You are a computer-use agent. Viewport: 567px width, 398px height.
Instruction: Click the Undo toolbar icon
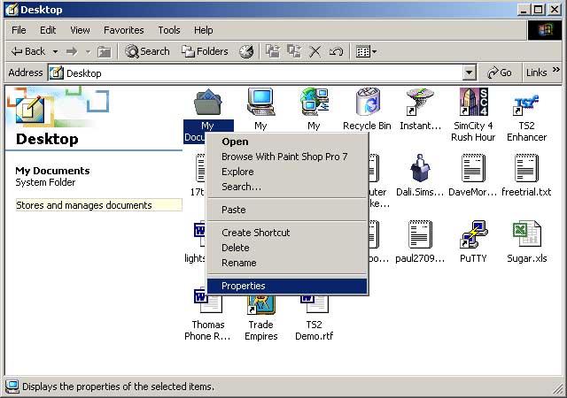[336, 51]
